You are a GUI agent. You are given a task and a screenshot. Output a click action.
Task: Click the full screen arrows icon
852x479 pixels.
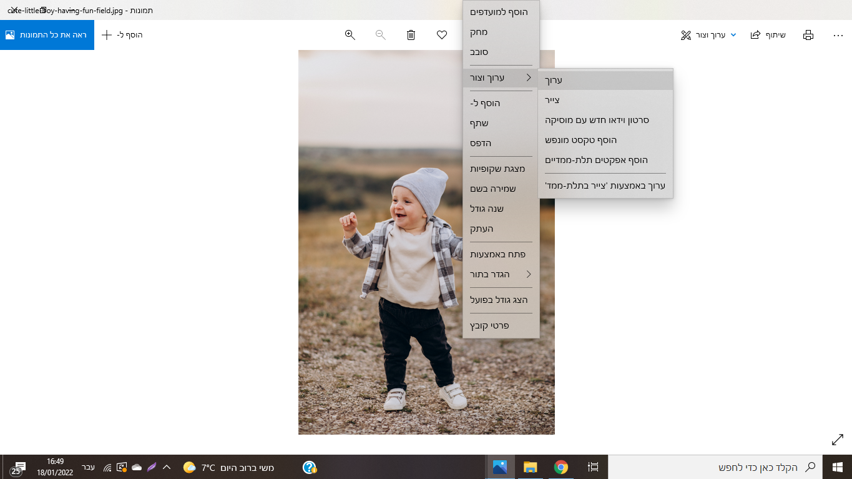click(838, 440)
